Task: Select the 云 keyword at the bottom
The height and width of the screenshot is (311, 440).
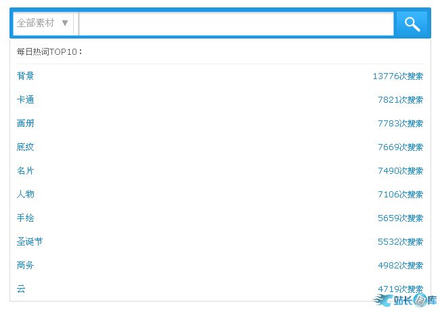Action: click(x=21, y=289)
